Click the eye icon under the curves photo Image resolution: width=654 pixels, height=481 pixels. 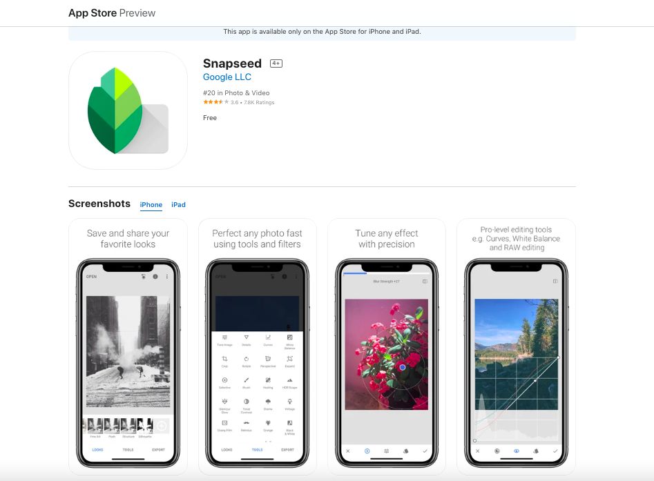pos(517,451)
